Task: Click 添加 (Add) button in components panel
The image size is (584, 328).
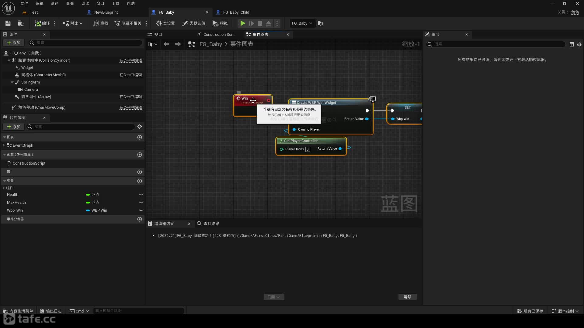Action: (x=14, y=43)
